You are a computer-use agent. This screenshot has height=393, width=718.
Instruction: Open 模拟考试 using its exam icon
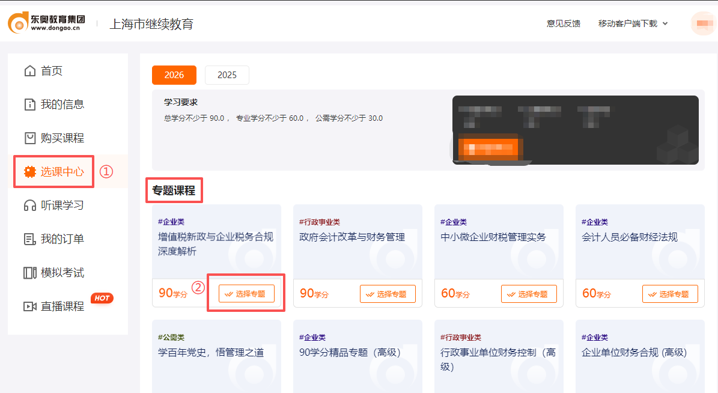(x=29, y=272)
